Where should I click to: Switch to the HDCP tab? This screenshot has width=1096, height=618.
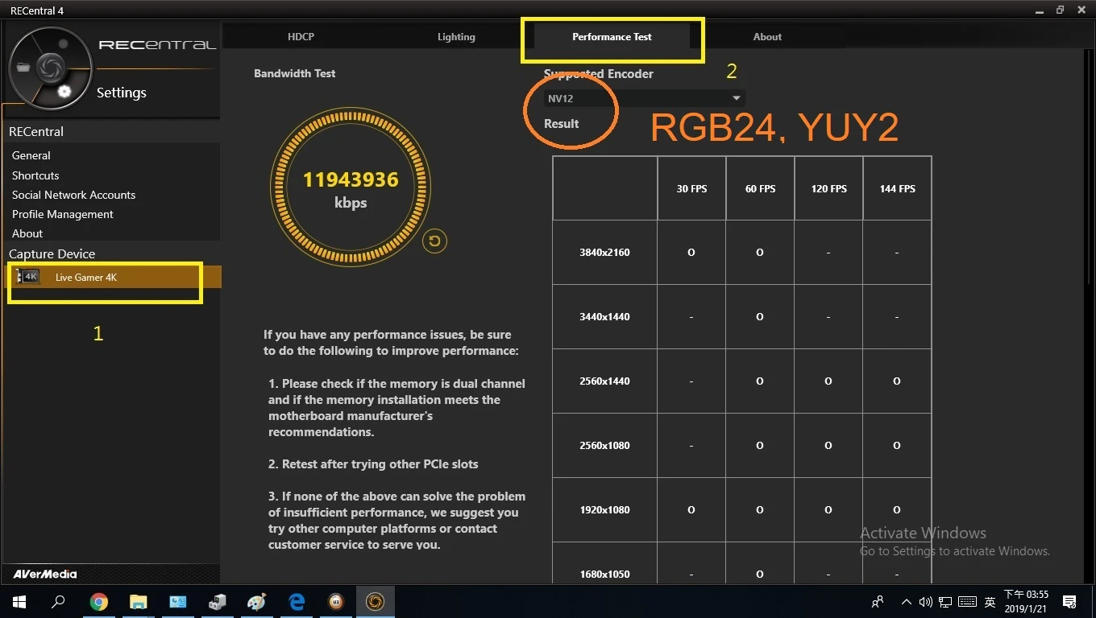coord(301,37)
